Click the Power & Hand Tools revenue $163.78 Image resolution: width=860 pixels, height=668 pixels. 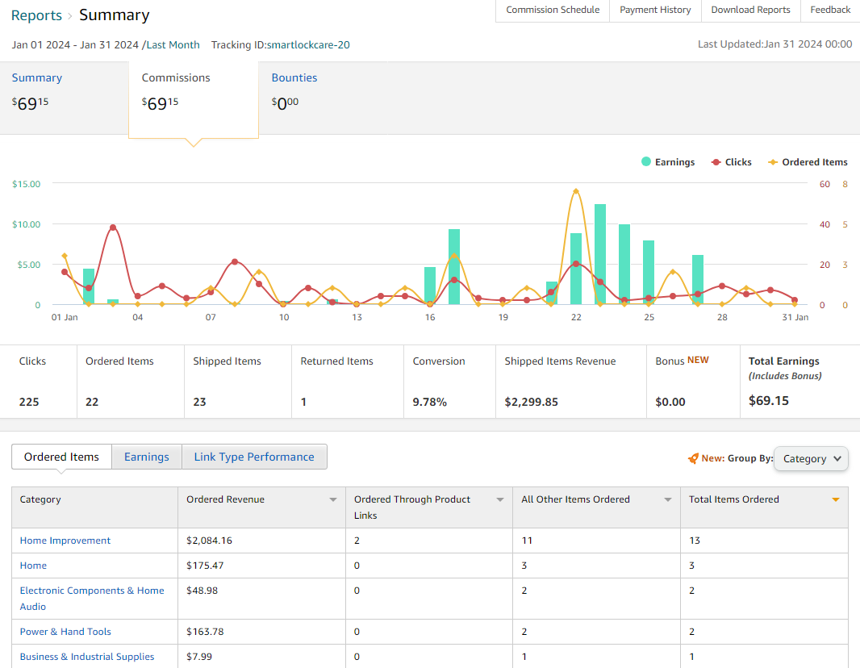click(x=205, y=632)
